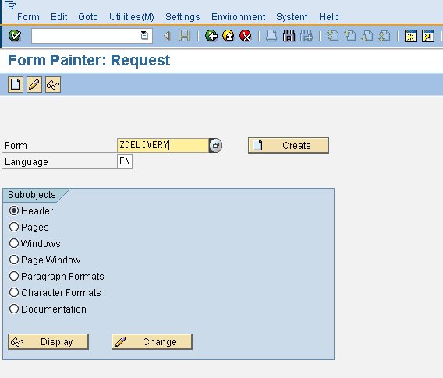
Task: Open the System menu
Action: click(x=292, y=17)
